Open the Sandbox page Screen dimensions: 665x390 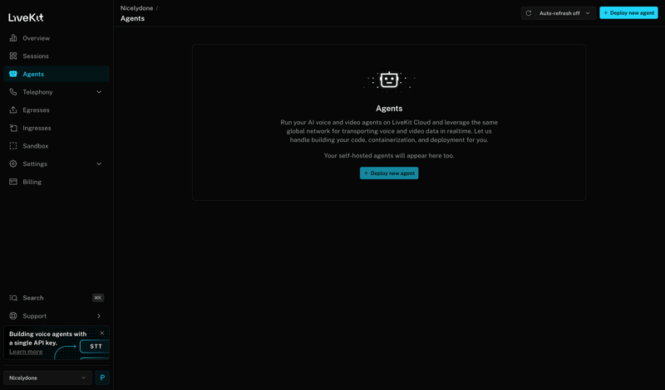(x=57, y=146)
